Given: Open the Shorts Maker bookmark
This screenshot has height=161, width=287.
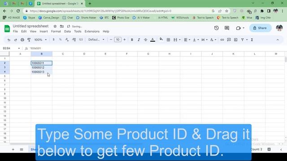Looking at the screenshot, I should pos(86,18).
